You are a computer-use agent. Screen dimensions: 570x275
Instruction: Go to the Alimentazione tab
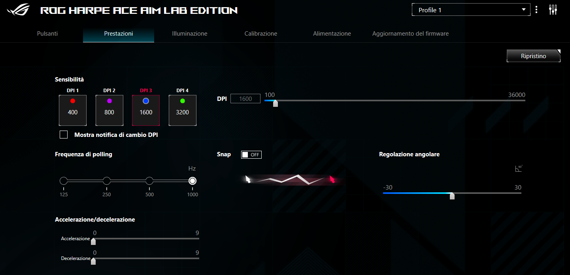tap(332, 34)
